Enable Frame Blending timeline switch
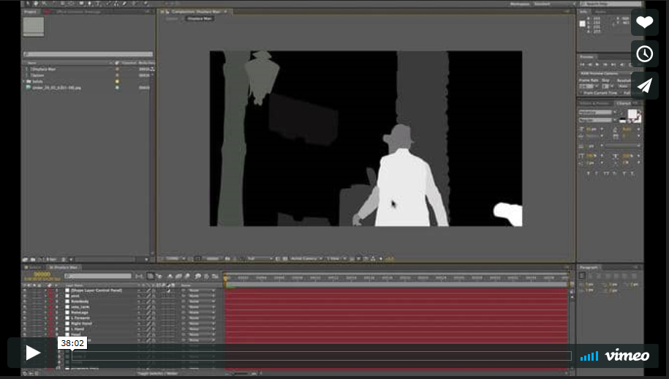The width and height of the screenshot is (669, 379). (x=178, y=276)
